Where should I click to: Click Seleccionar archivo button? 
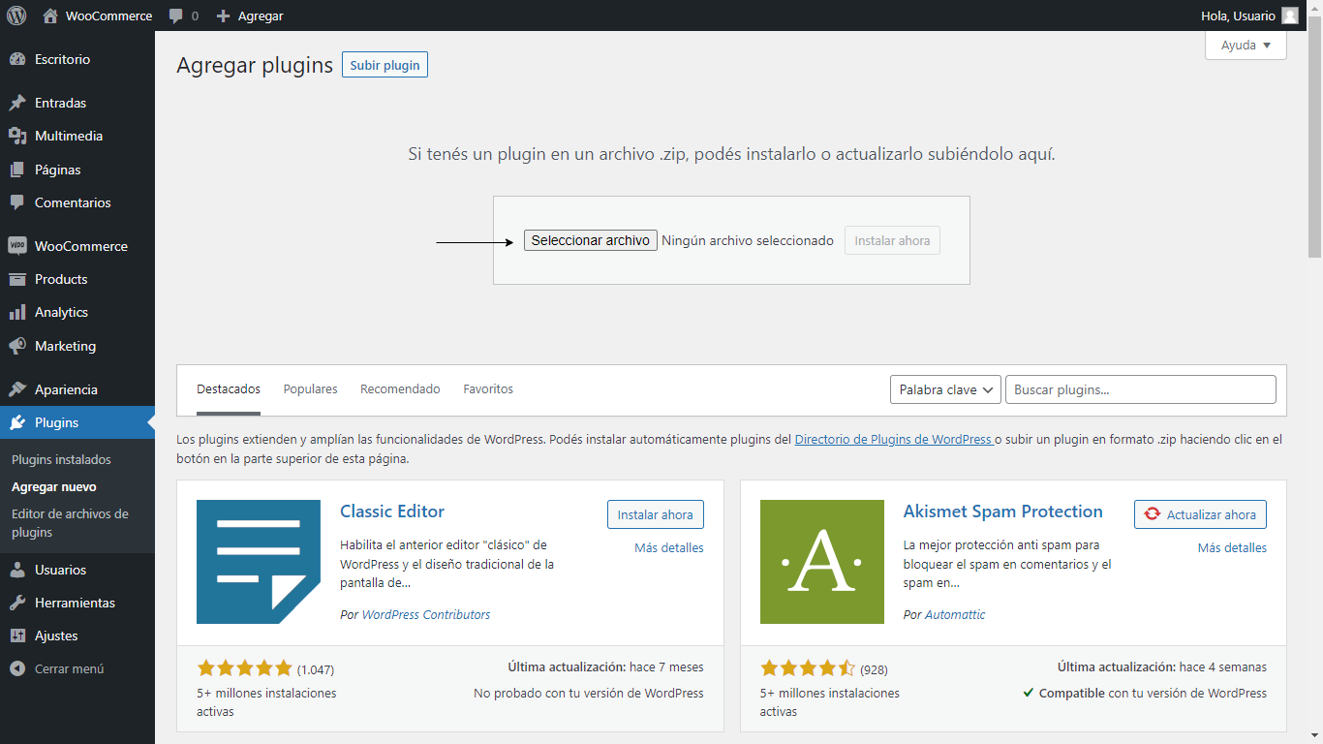pyautogui.click(x=591, y=240)
